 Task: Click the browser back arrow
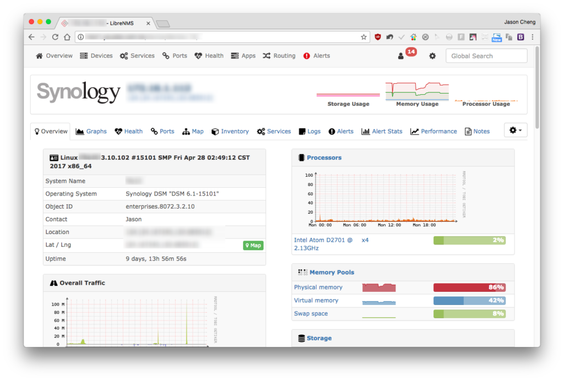pyautogui.click(x=31, y=37)
